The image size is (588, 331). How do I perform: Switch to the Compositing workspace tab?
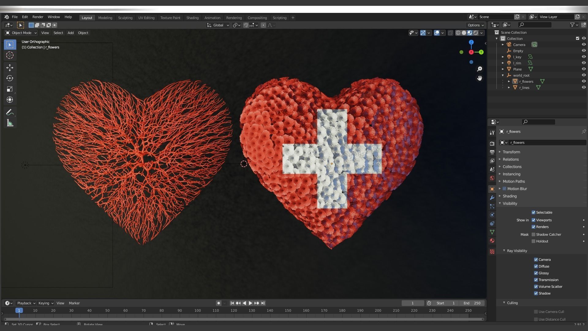tap(257, 18)
